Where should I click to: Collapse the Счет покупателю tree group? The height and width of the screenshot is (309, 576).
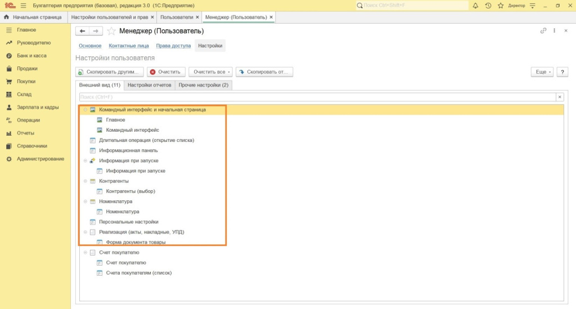pos(85,253)
